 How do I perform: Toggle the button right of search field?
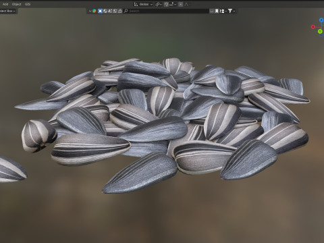coord(212,11)
